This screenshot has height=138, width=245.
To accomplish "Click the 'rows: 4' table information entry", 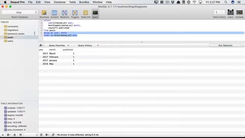I will coord(11,119).
